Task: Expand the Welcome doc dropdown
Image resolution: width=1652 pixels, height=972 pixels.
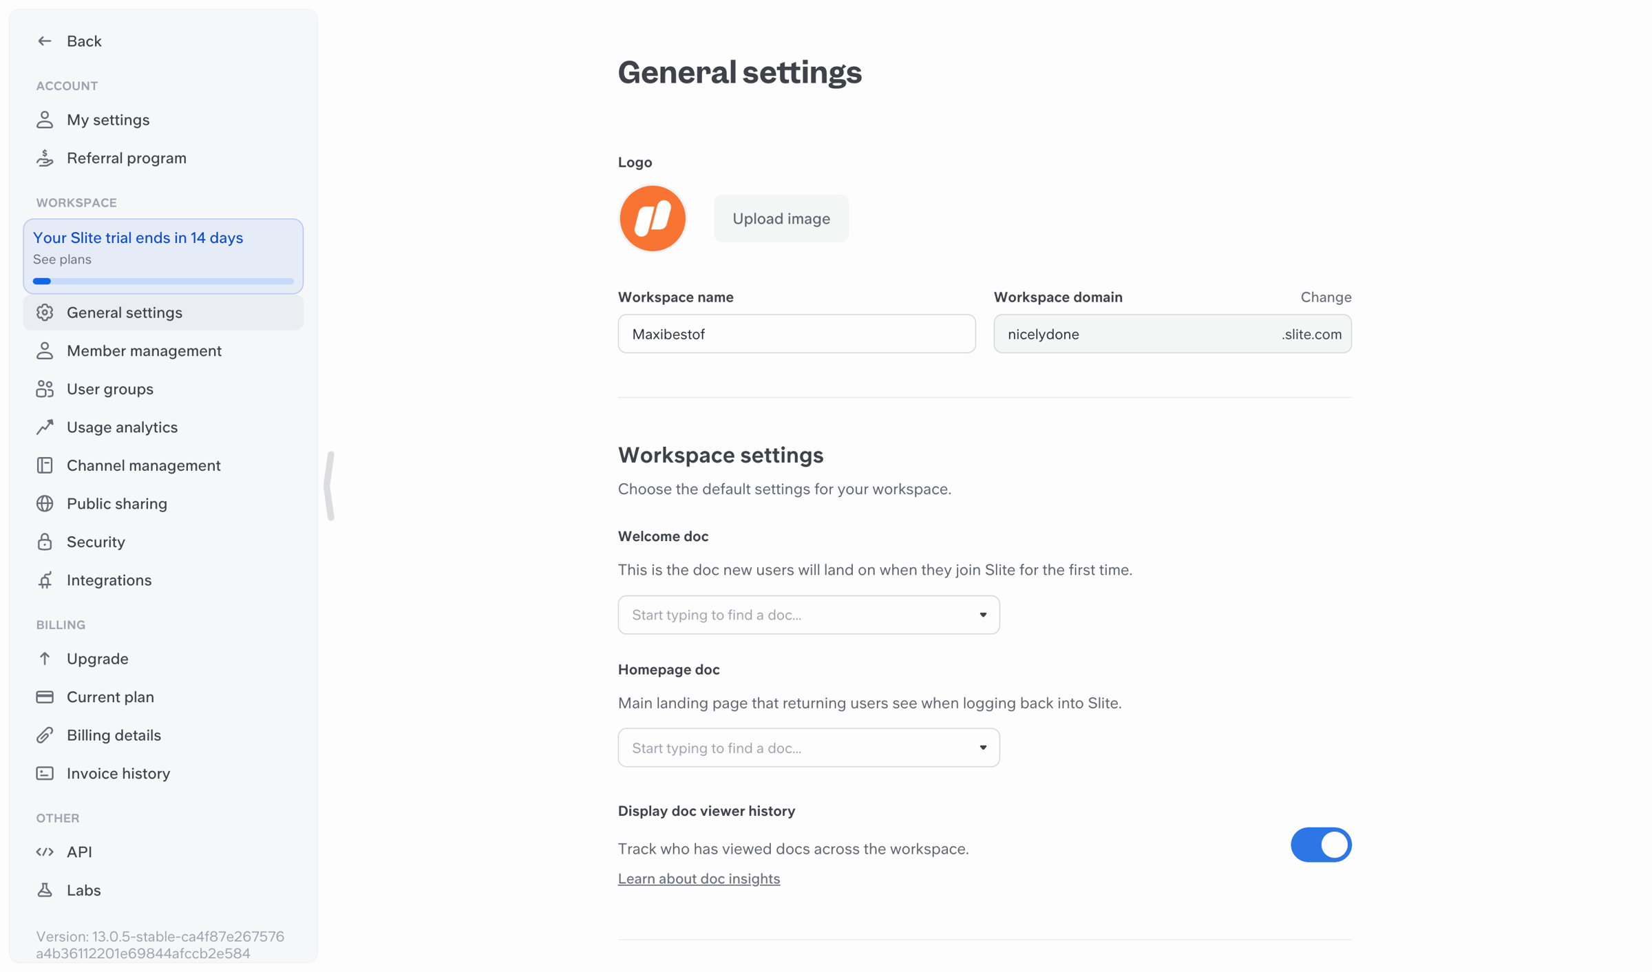Action: (x=809, y=615)
